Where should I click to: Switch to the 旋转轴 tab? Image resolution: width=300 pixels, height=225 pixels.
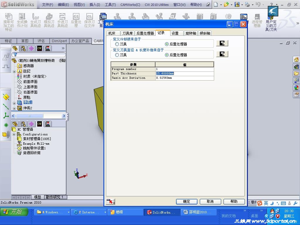point(191,33)
